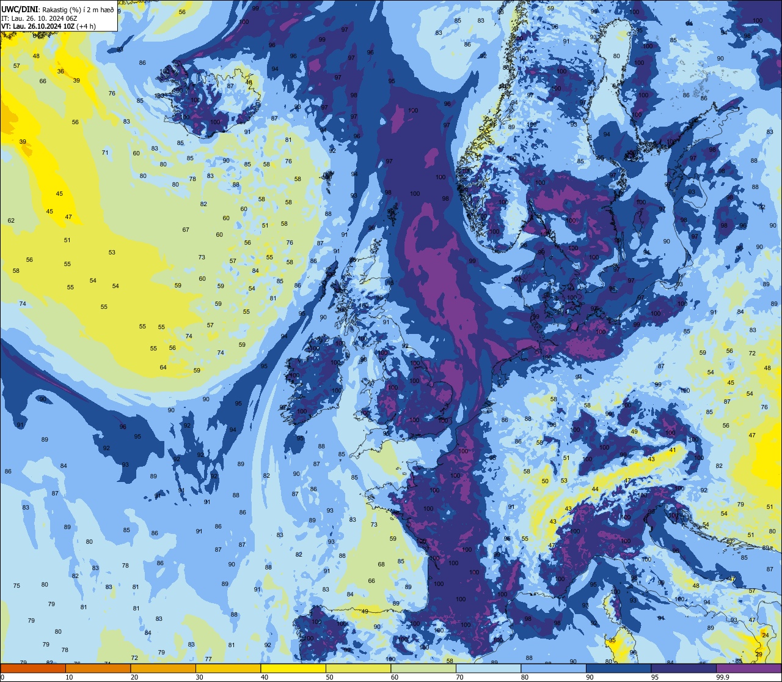Click the '36' humidity value on the map
782x682 pixels.
[60, 72]
